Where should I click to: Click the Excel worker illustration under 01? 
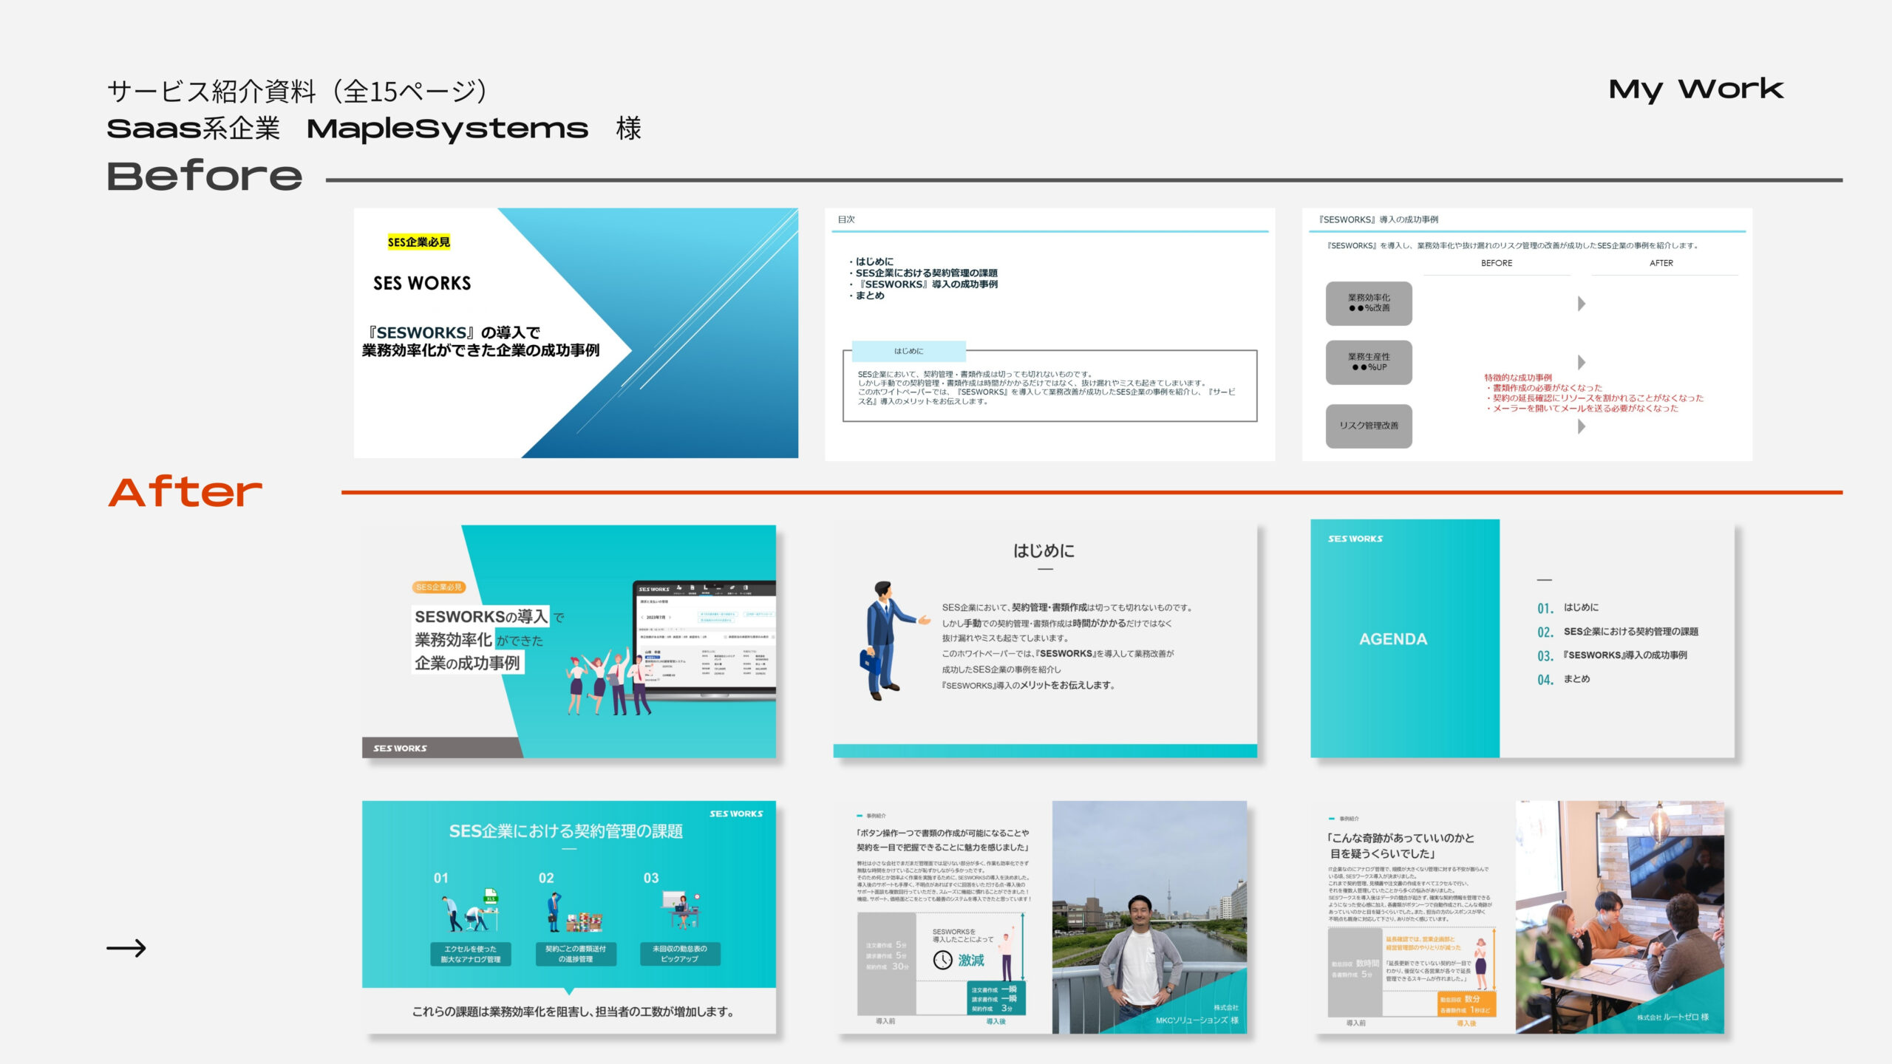[470, 912]
